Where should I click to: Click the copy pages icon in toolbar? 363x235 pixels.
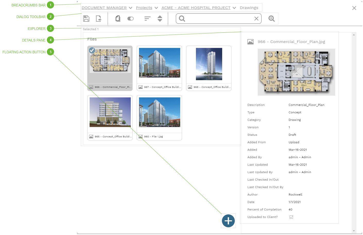click(118, 19)
